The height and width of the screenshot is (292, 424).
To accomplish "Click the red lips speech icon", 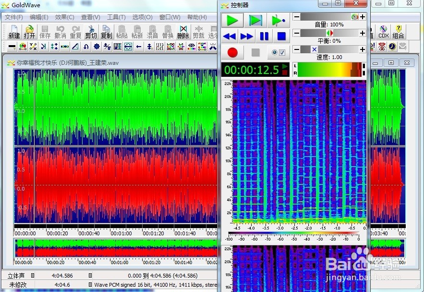I will (x=382, y=47).
